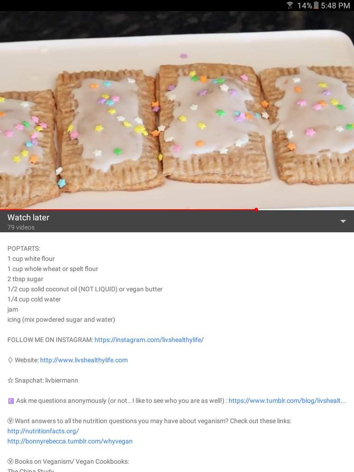This screenshot has height=472, width=354.
Task: Tap the 14% battery percentage text
Action: (305, 6)
